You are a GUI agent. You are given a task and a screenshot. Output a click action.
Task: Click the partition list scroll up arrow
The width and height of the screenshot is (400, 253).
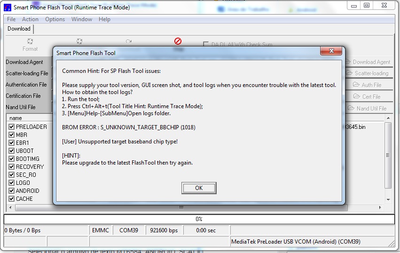[x=388, y=118]
